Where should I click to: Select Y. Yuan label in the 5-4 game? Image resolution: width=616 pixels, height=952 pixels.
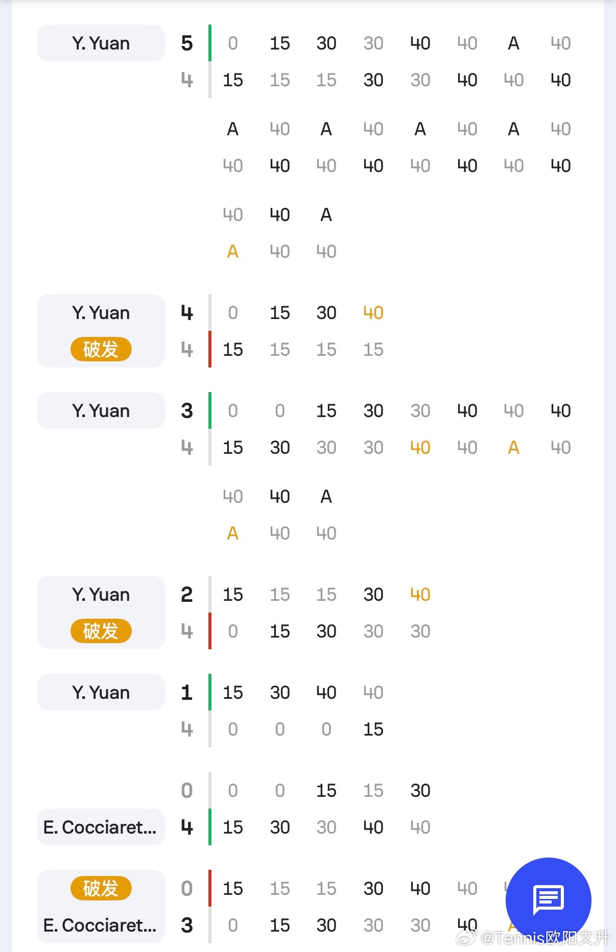[x=101, y=43]
